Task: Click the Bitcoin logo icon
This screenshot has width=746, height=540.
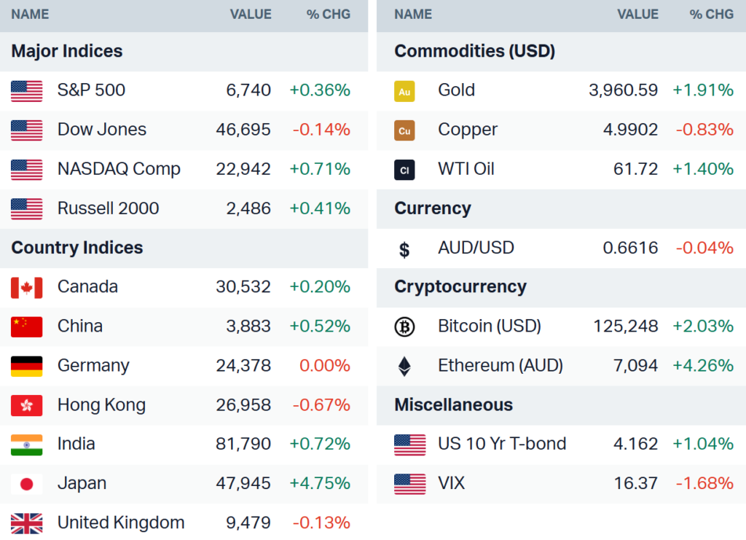Action: 404,327
